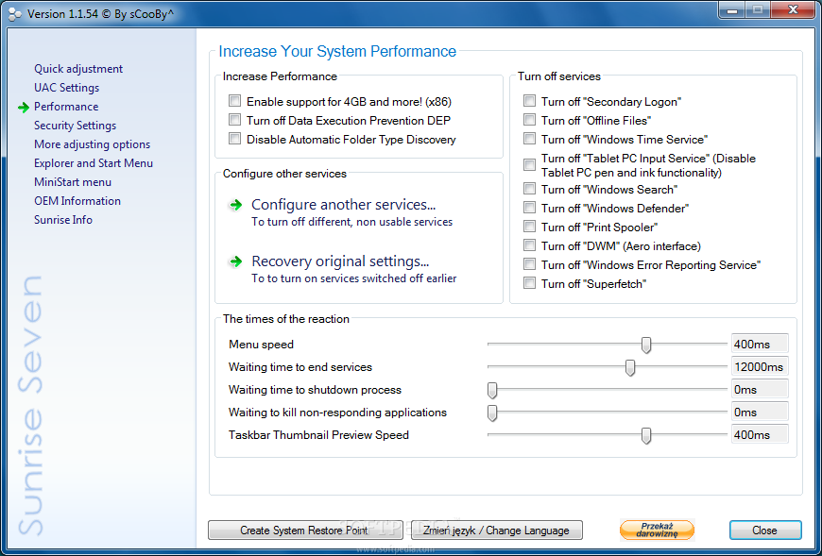Click Recovery original settings link
This screenshot has width=822, height=556.
click(340, 261)
